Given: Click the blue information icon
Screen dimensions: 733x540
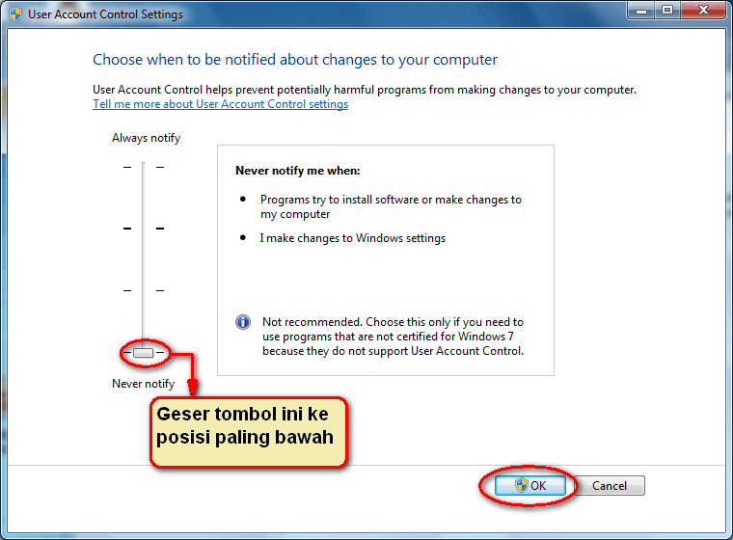Looking at the screenshot, I should click(x=244, y=322).
